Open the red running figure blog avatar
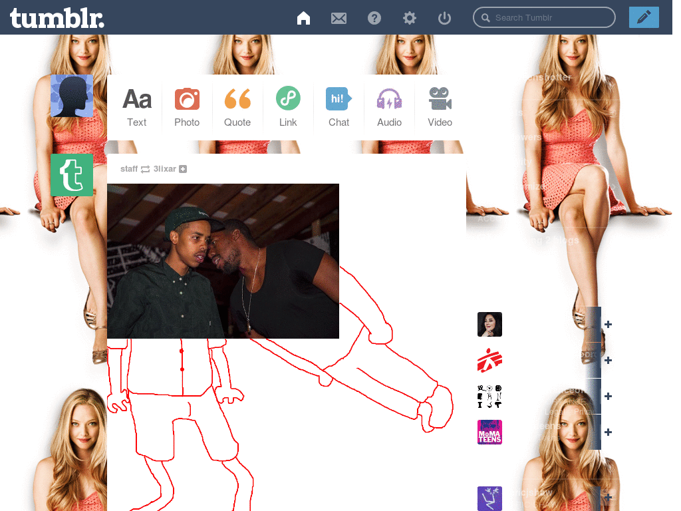The height and width of the screenshot is (511, 681). [x=489, y=360]
